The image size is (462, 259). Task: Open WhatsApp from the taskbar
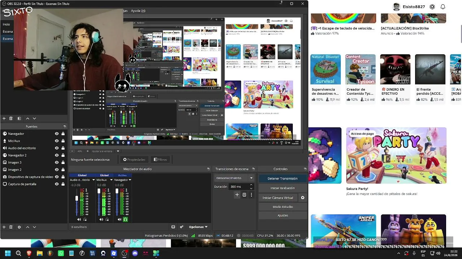click(x=61, y=253)
